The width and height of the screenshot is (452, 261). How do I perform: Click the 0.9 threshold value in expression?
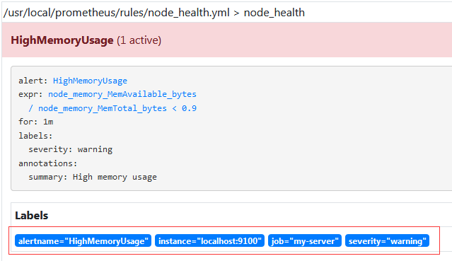click(189, 108)
